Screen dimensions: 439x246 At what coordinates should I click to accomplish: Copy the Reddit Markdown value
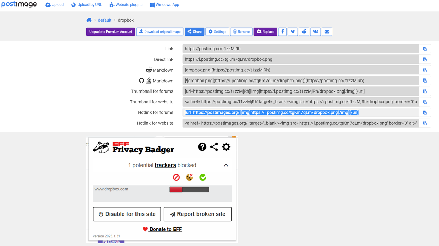[x=425, y=70]
